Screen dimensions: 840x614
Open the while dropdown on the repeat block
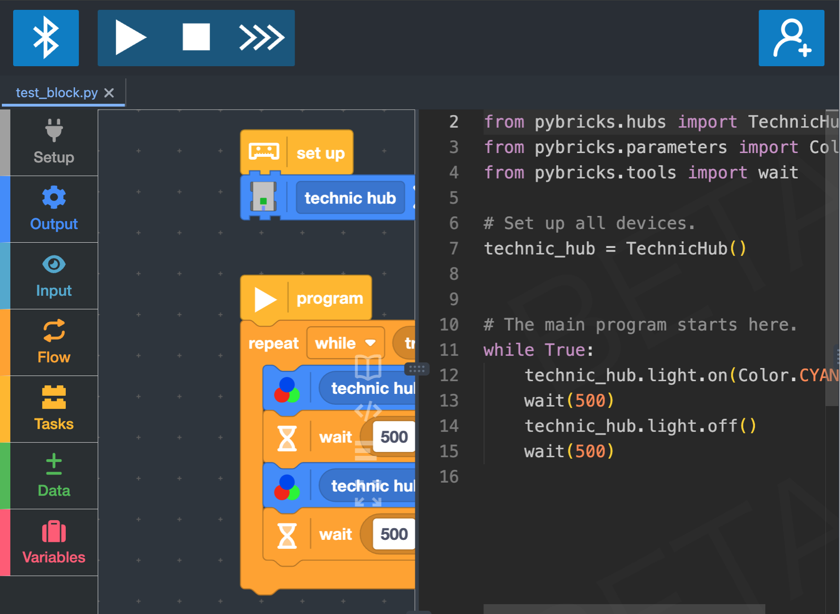click(x=345, y=343)
